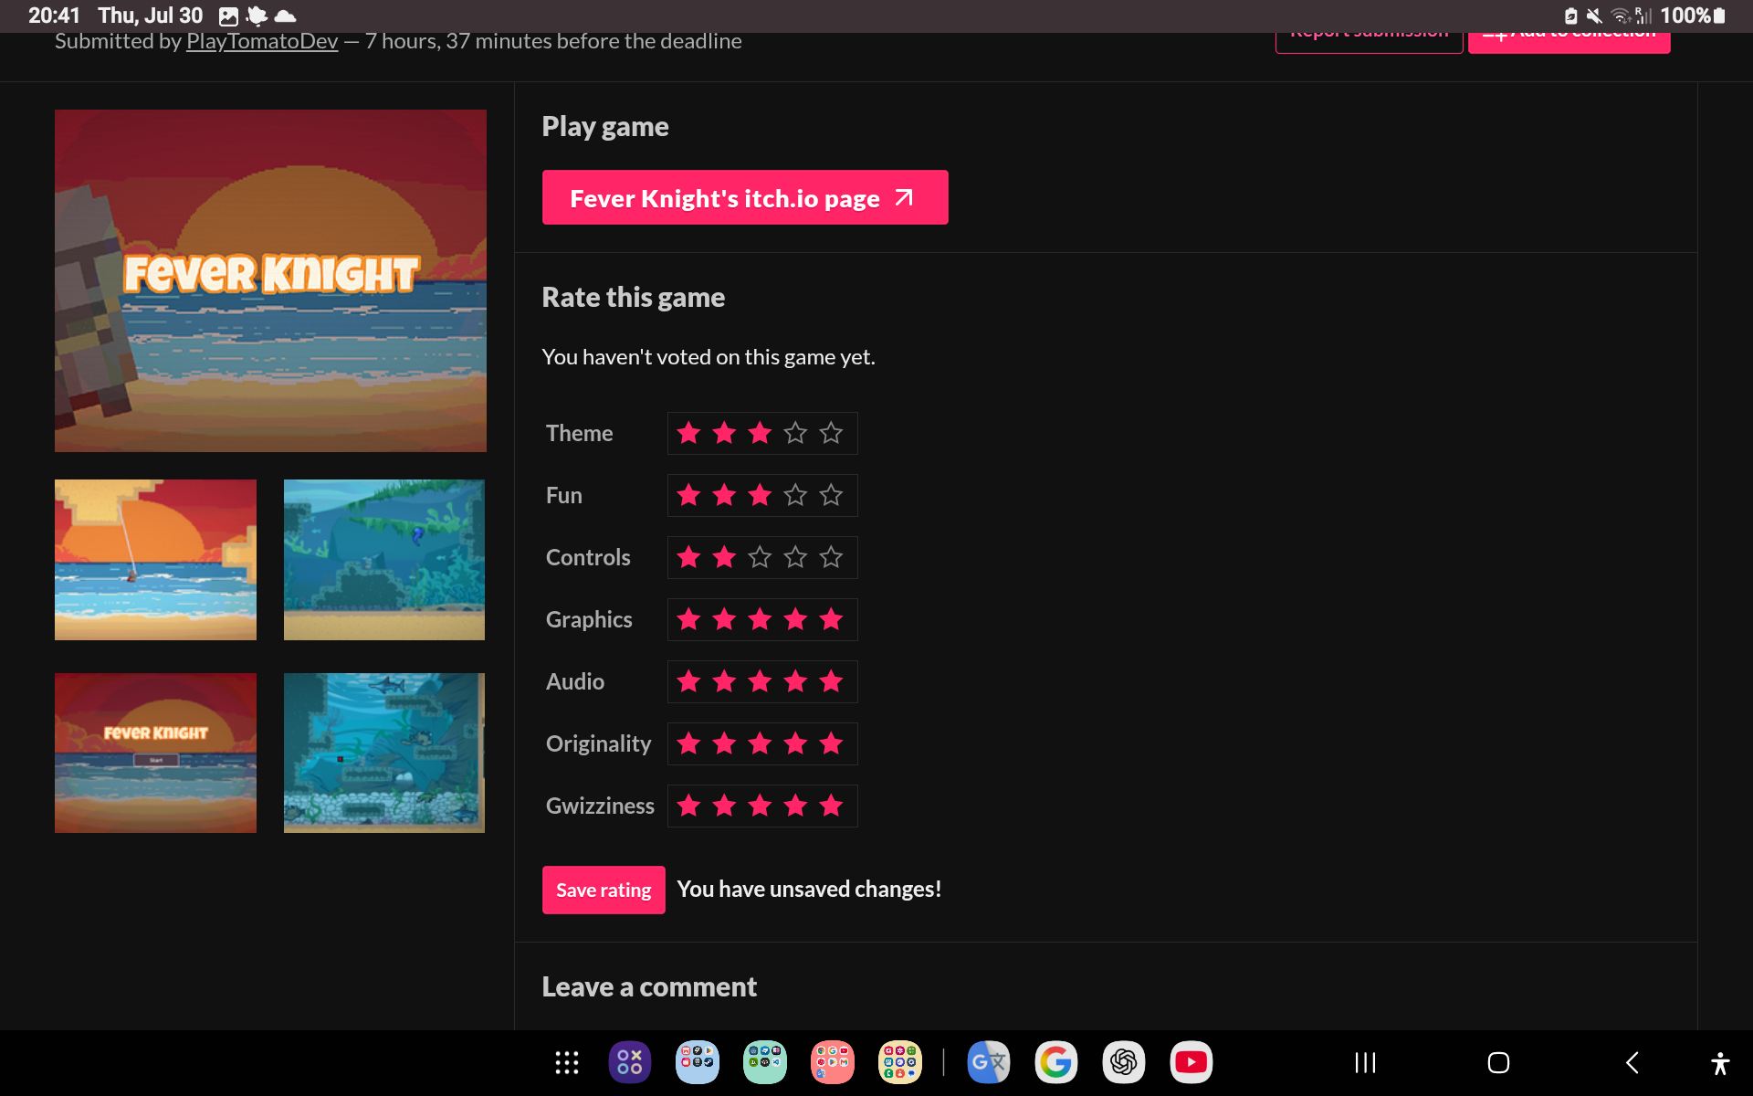Launch YouTube from the taskbar

click(x=1191, y=1062)
